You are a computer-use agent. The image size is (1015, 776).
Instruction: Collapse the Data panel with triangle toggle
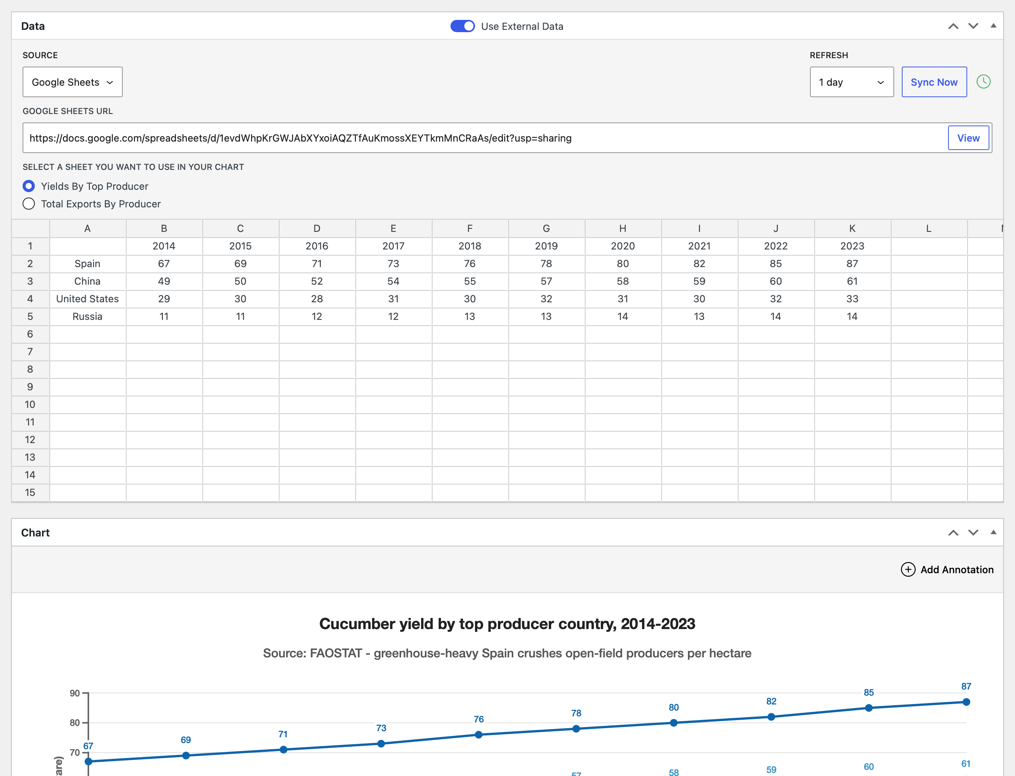pyautogui.click(x=993, y=26)
